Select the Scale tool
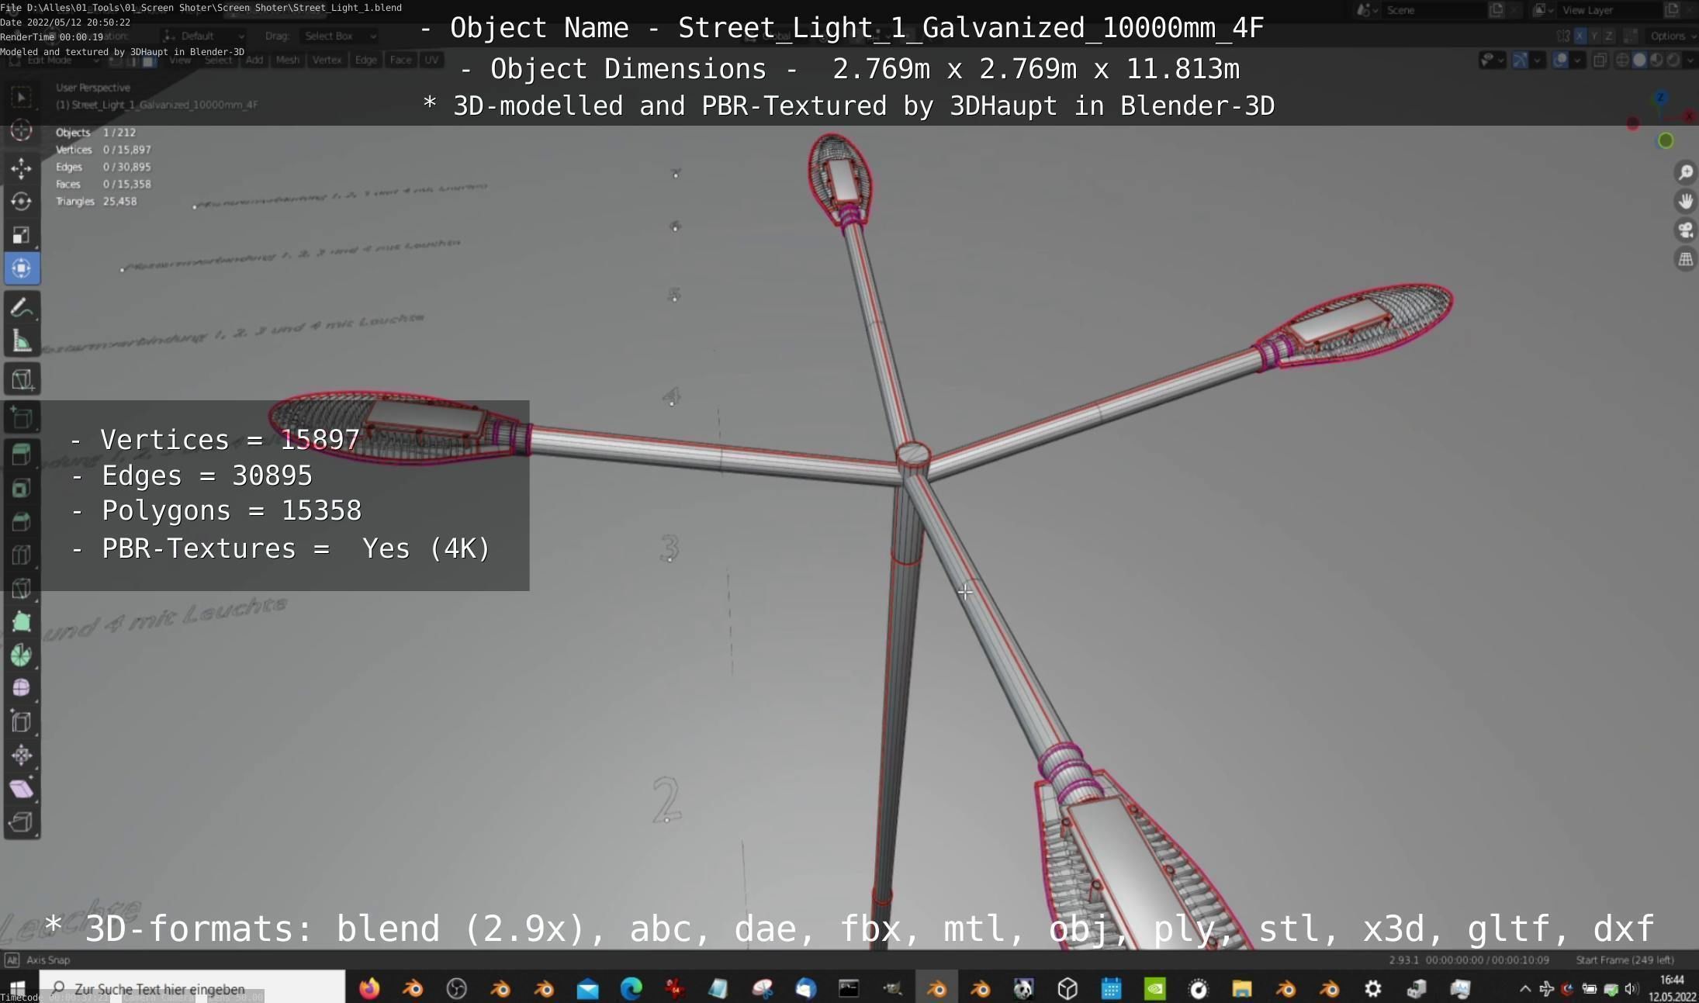 coord(21,235)
